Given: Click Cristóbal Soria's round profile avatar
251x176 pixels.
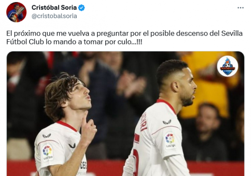Looking at the screenshot, I should pyautogui.click(x=16, y=12).
